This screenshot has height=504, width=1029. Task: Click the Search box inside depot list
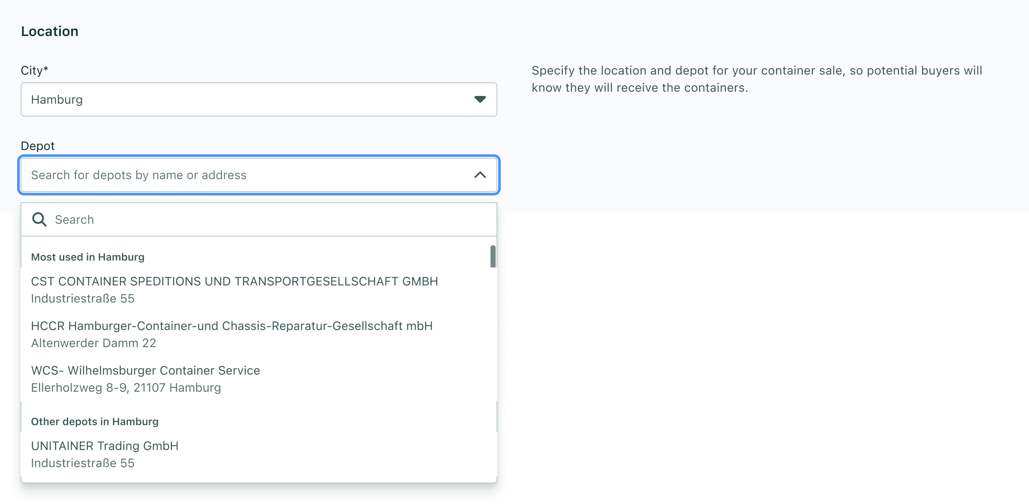259,219
